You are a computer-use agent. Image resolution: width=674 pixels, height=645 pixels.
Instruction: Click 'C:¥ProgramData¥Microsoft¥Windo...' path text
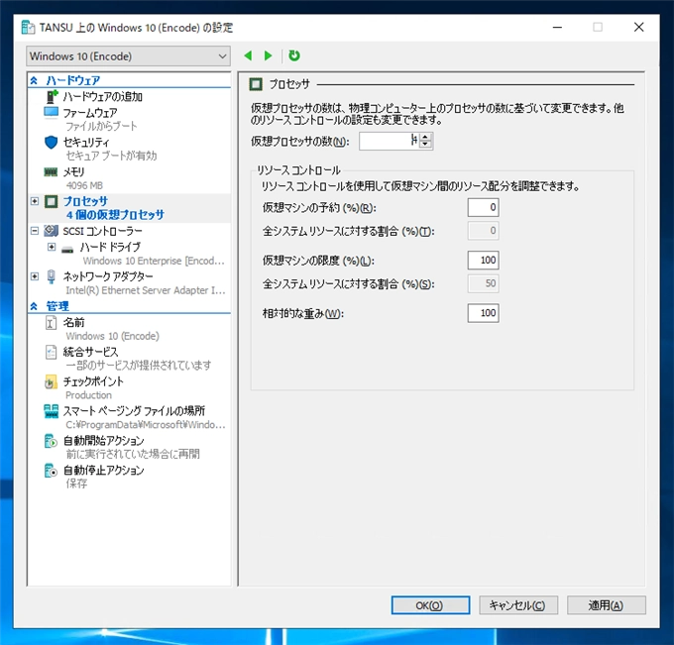146,425
